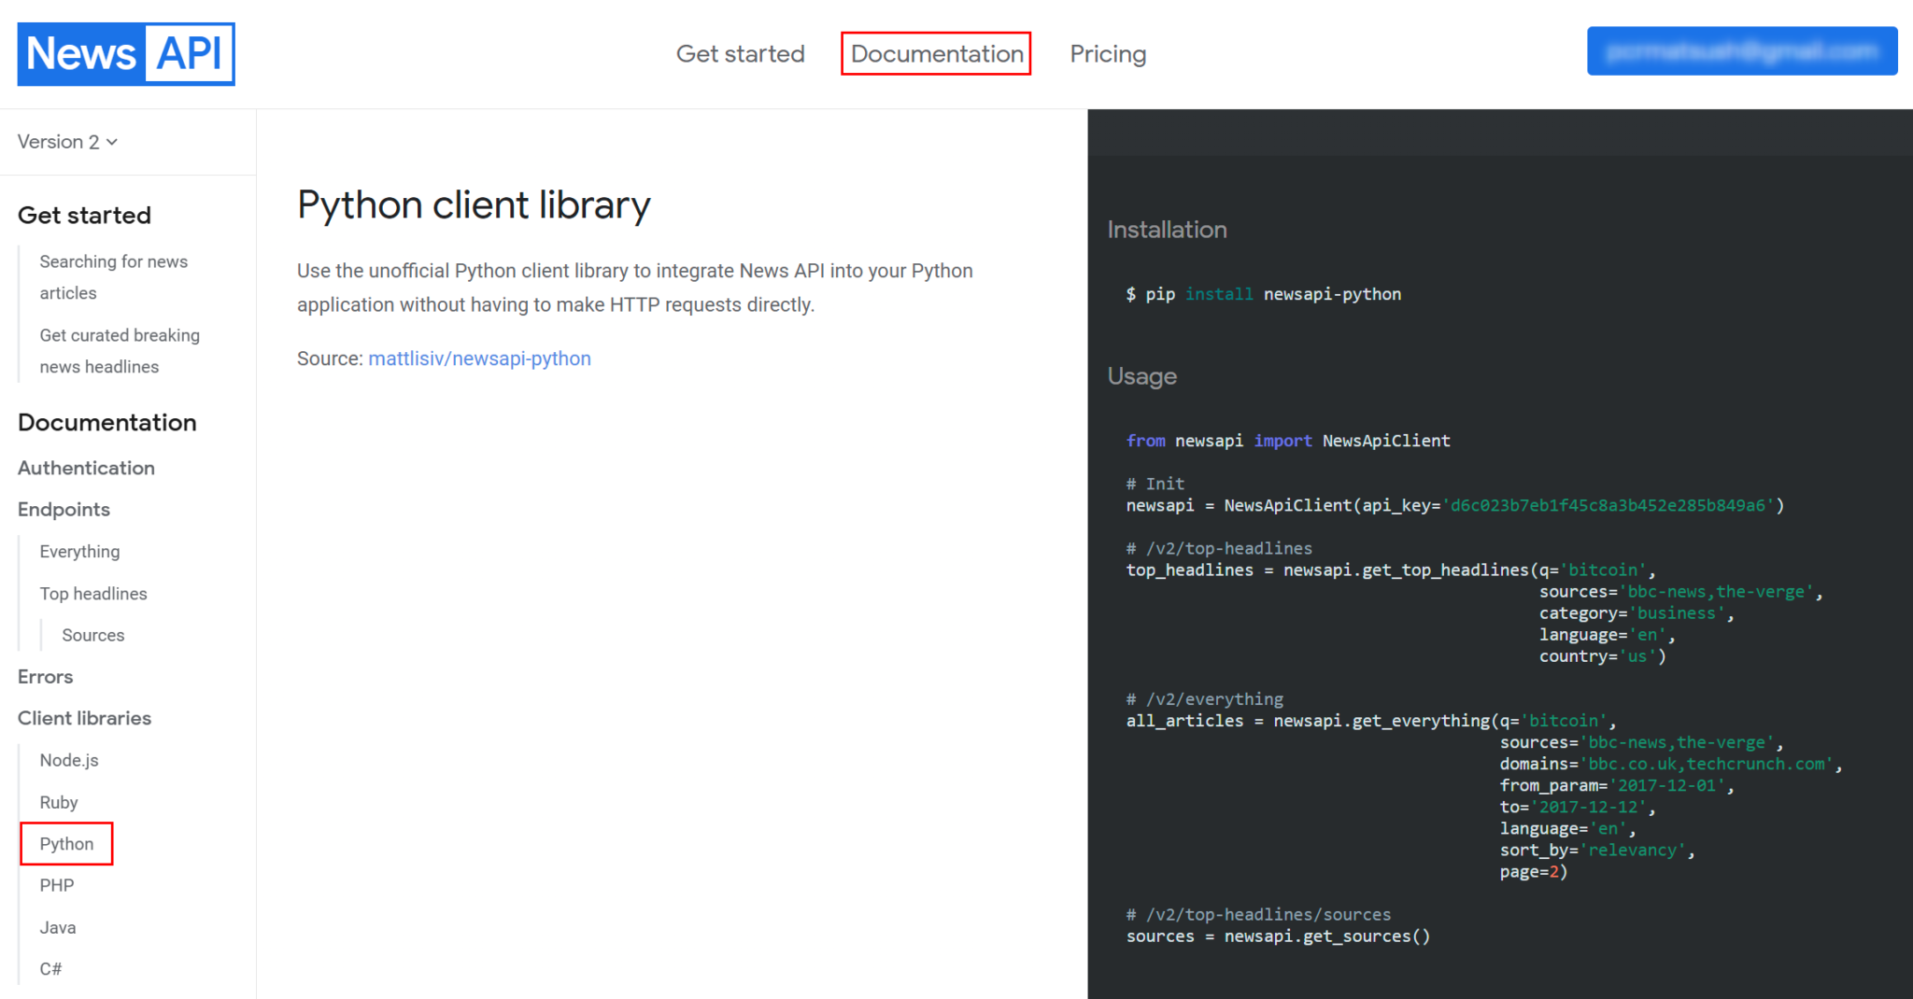Collapse the Client libraries section

84,718
